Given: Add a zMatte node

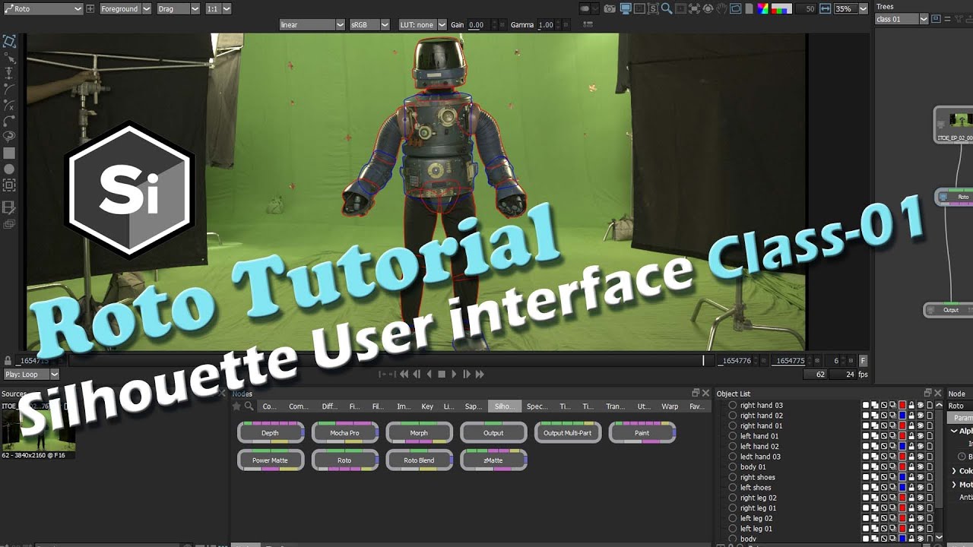Looking at the screenshot, I should click(x=493, y=460).
